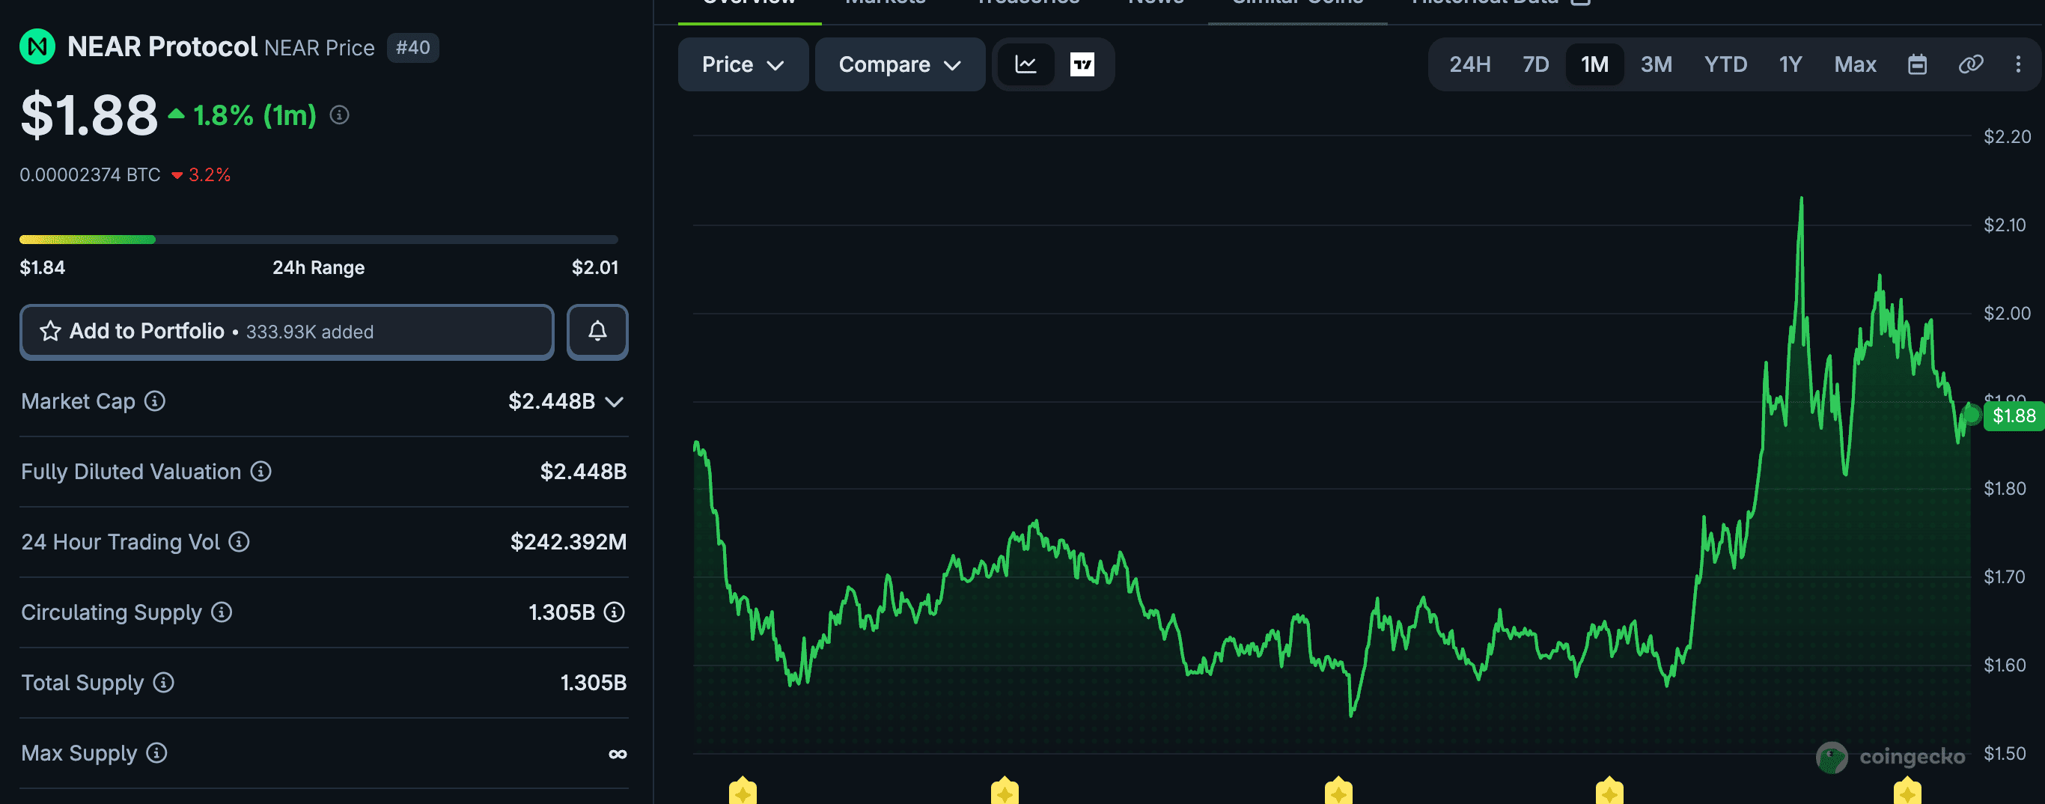This screenshot has width=2045, height=804.
Task: Click the 24h Range progress bar
Action: point(318,239)
